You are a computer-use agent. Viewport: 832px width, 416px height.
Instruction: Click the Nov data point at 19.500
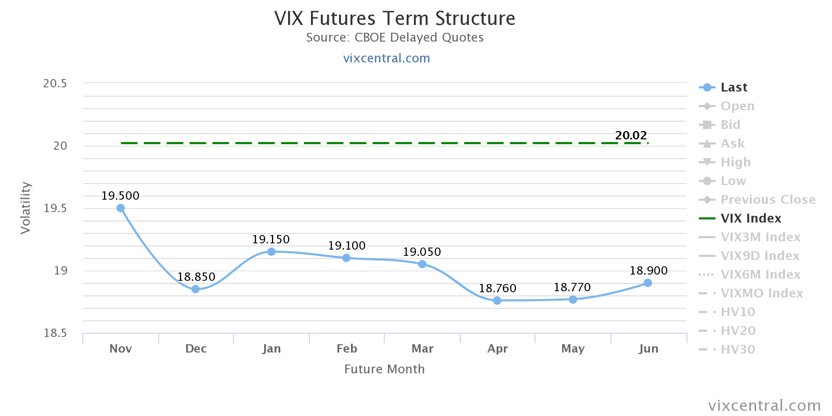point(121,208)
